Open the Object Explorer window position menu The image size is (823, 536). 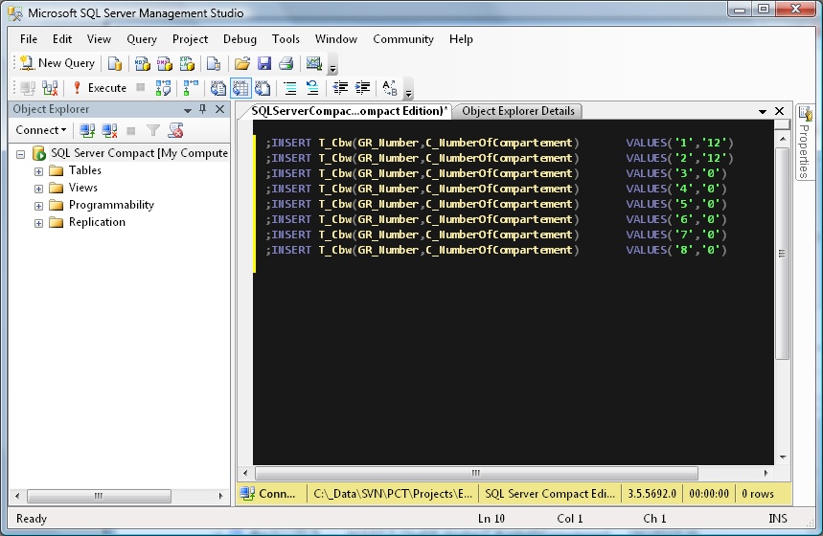pos(188,110)
